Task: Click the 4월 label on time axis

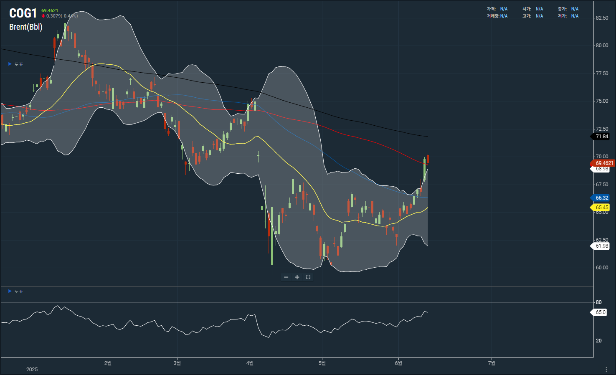Action: pos(250,363)
